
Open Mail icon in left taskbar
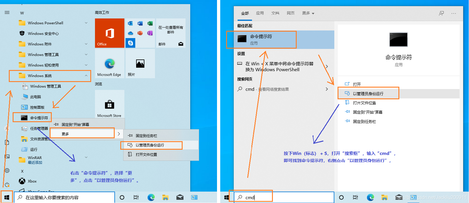point(180,197)
